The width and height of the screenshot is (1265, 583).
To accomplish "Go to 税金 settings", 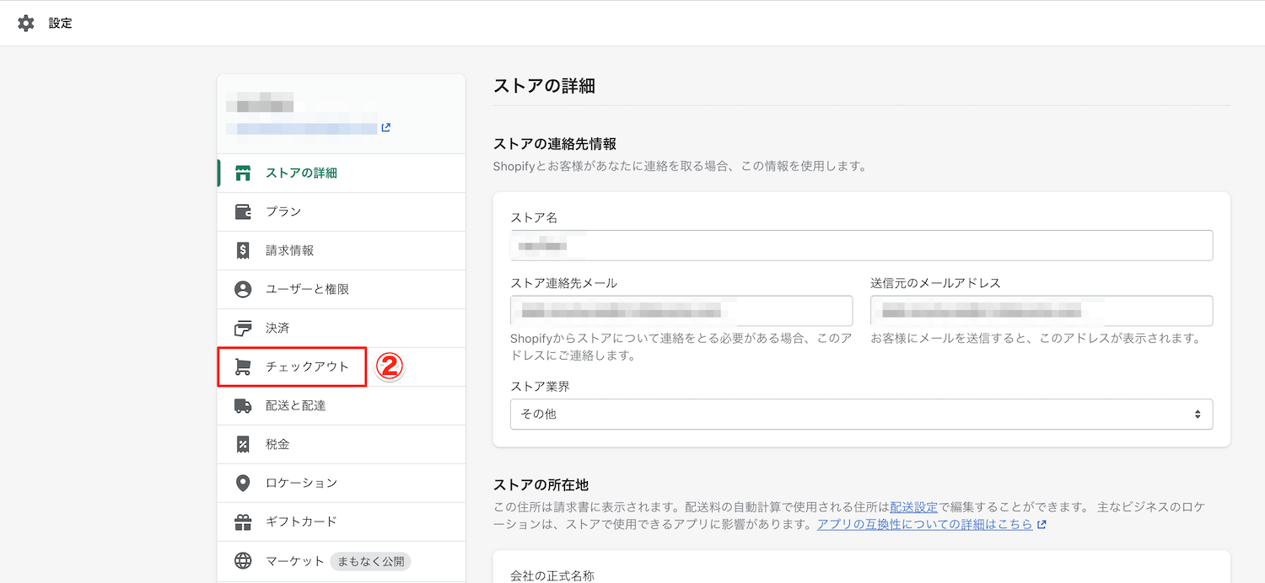I will (x=341, y=445).
